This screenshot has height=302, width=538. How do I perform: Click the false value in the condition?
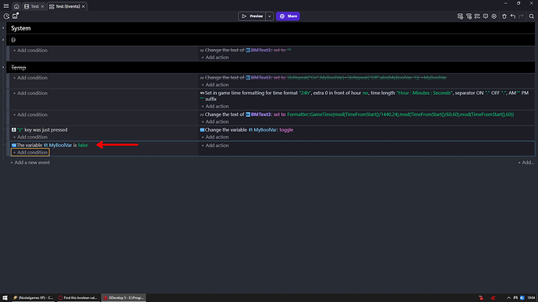click(x=83, y=146)
